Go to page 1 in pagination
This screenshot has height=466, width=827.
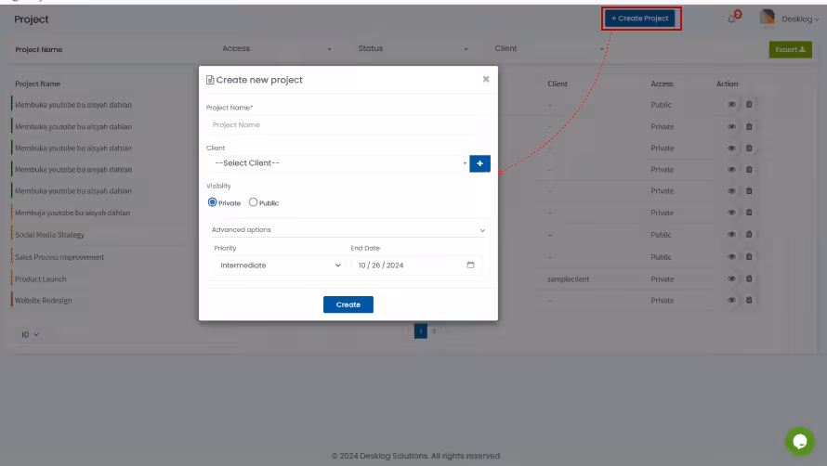[x=420, y=330]
